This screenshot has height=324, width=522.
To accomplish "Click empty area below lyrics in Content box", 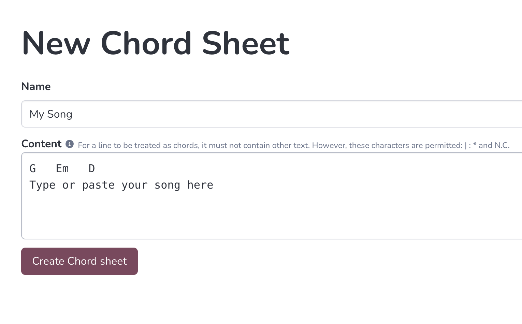I will coord(272,215).
